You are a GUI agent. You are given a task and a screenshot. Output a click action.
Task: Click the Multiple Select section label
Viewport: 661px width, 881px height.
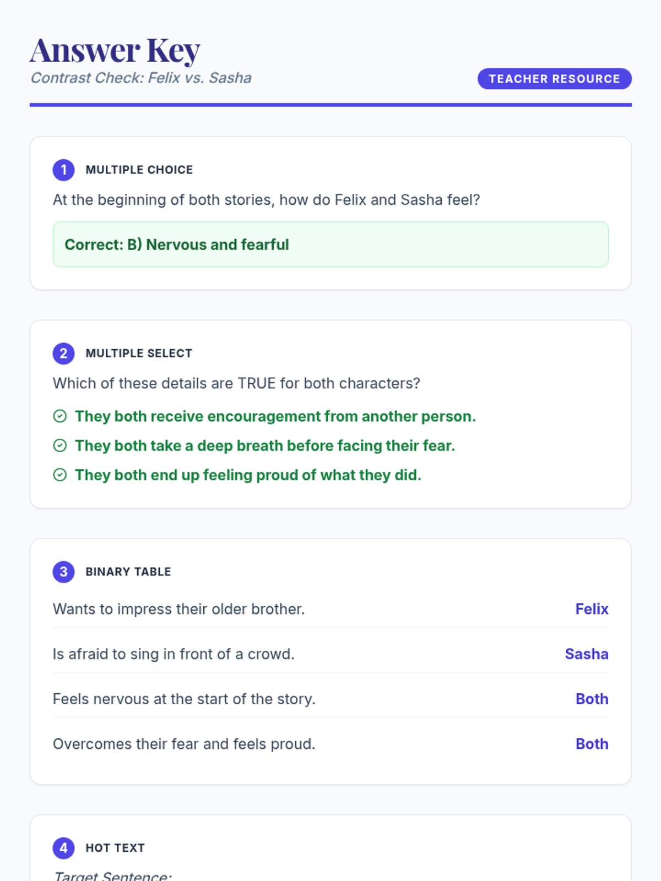pyautogui.click(x=139, y=354)
